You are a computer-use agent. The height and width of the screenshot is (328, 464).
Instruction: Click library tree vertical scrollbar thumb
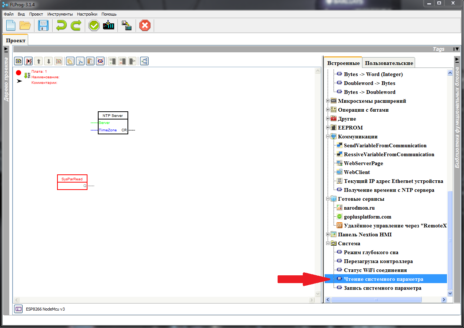(450, 240)
